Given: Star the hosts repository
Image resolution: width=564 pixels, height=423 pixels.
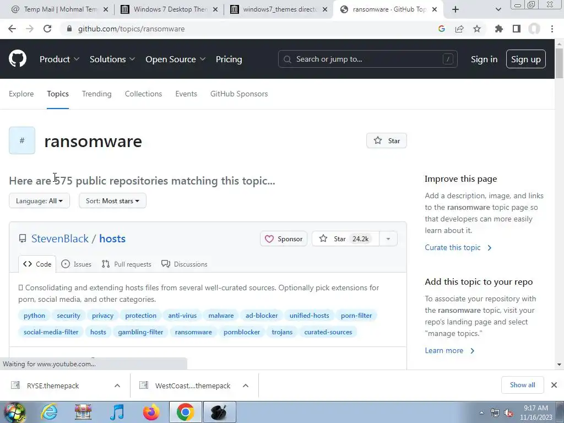Looking at the screenshot, I should pyautogui.click(x=345, y=239).
